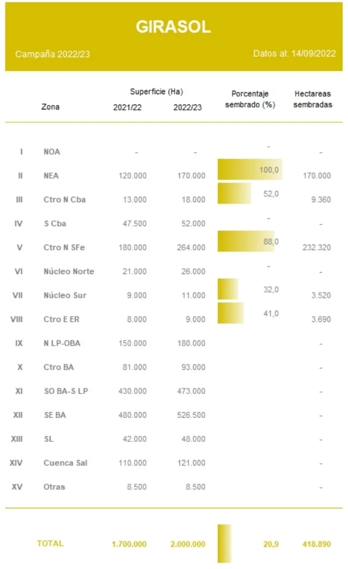Click the Hectareas sembradas column header
Screen dimensions: 348x569
click(313, 99)
